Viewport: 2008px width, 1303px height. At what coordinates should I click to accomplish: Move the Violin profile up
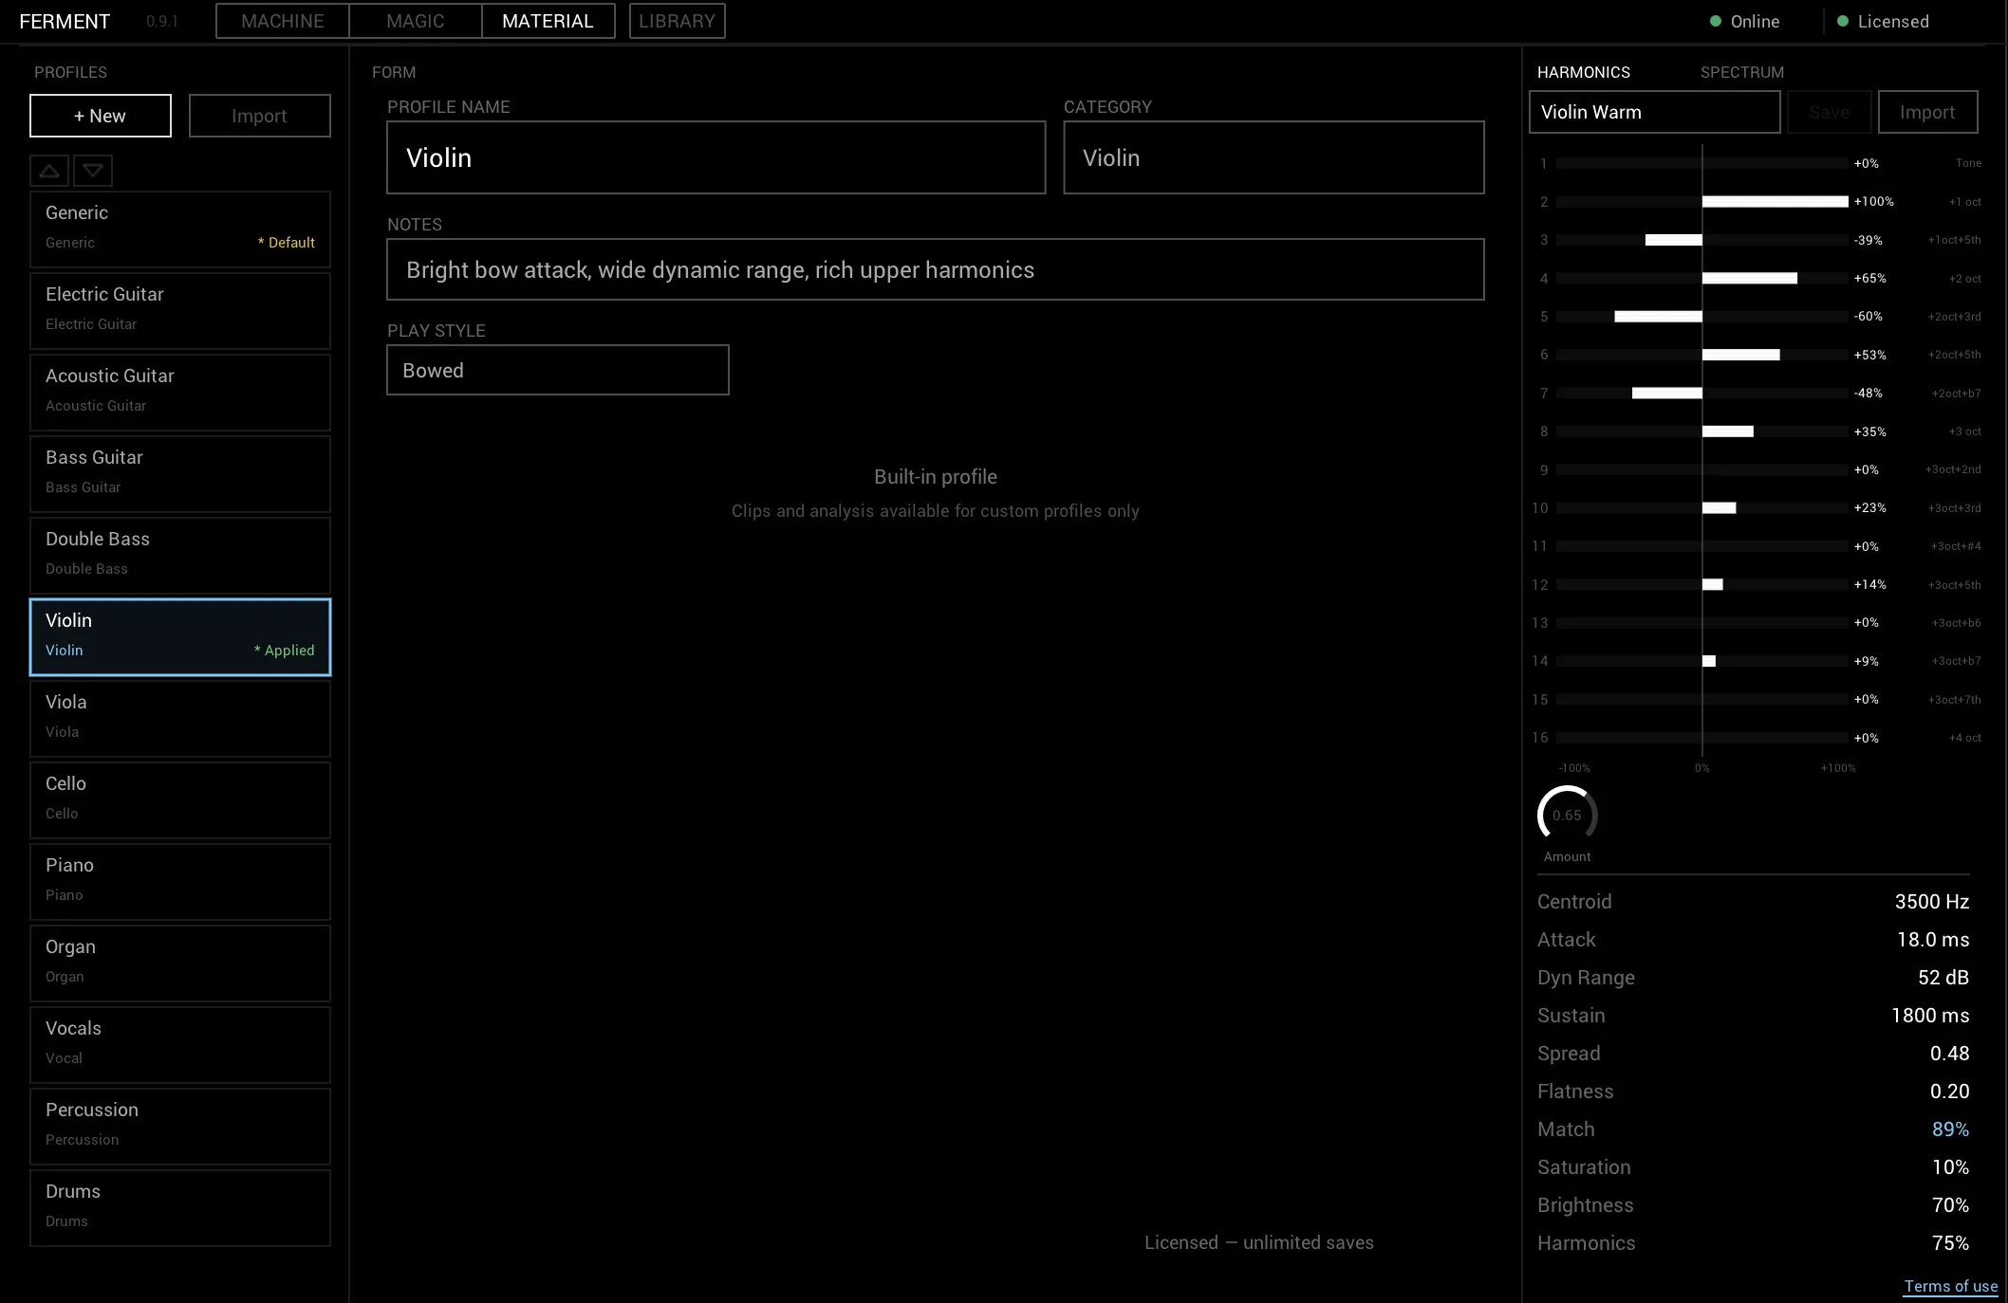pyautogui.click(x=49, y=171)
